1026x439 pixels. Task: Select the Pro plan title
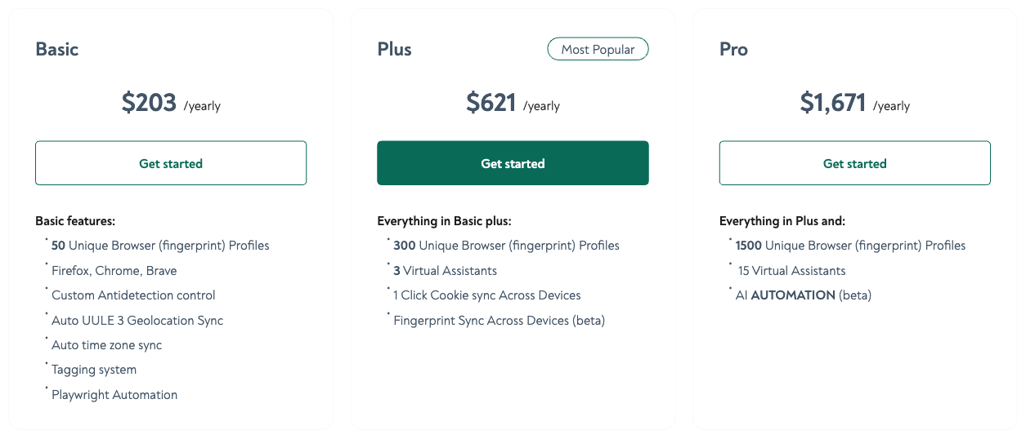[733, 50]
